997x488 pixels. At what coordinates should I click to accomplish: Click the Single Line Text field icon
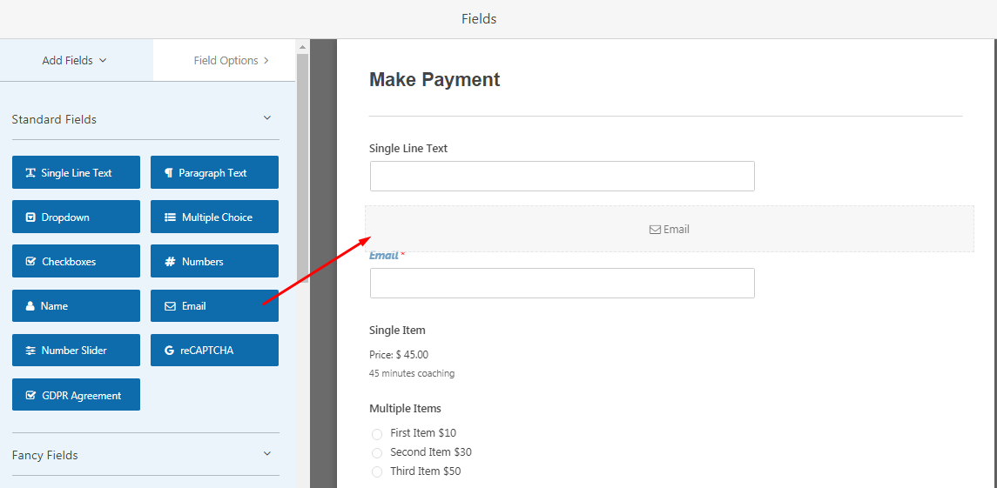[30, 173]
